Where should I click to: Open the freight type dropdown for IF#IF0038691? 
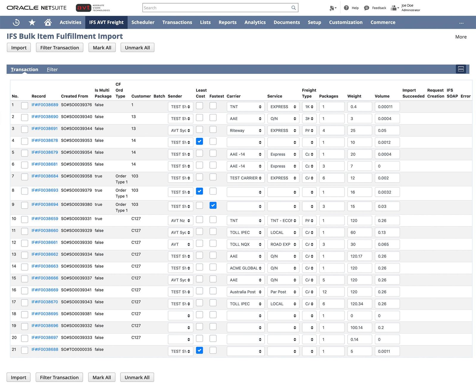tap(309, 130)
